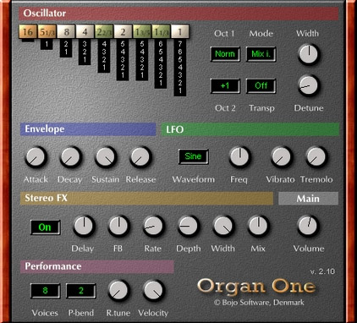Change the LFO Waveform 'Sine' selector
This screenshot has width=357, height=323.
coord(194,156)
